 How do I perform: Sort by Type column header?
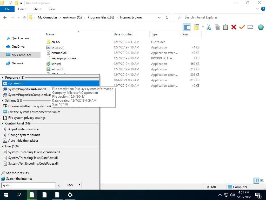(154, 34)
